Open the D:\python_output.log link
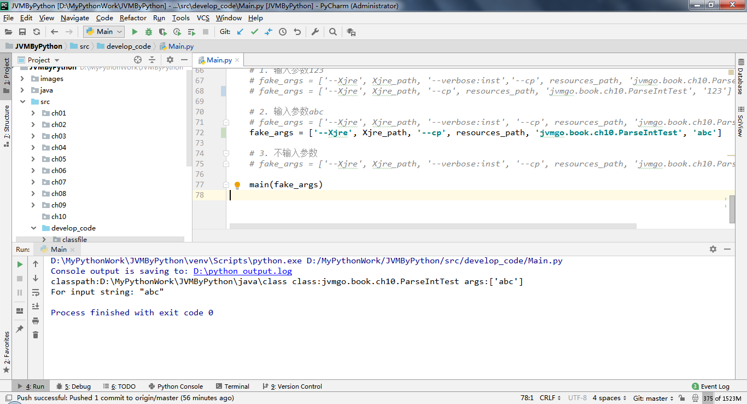 pyautogui.click(x=243, y=271)
